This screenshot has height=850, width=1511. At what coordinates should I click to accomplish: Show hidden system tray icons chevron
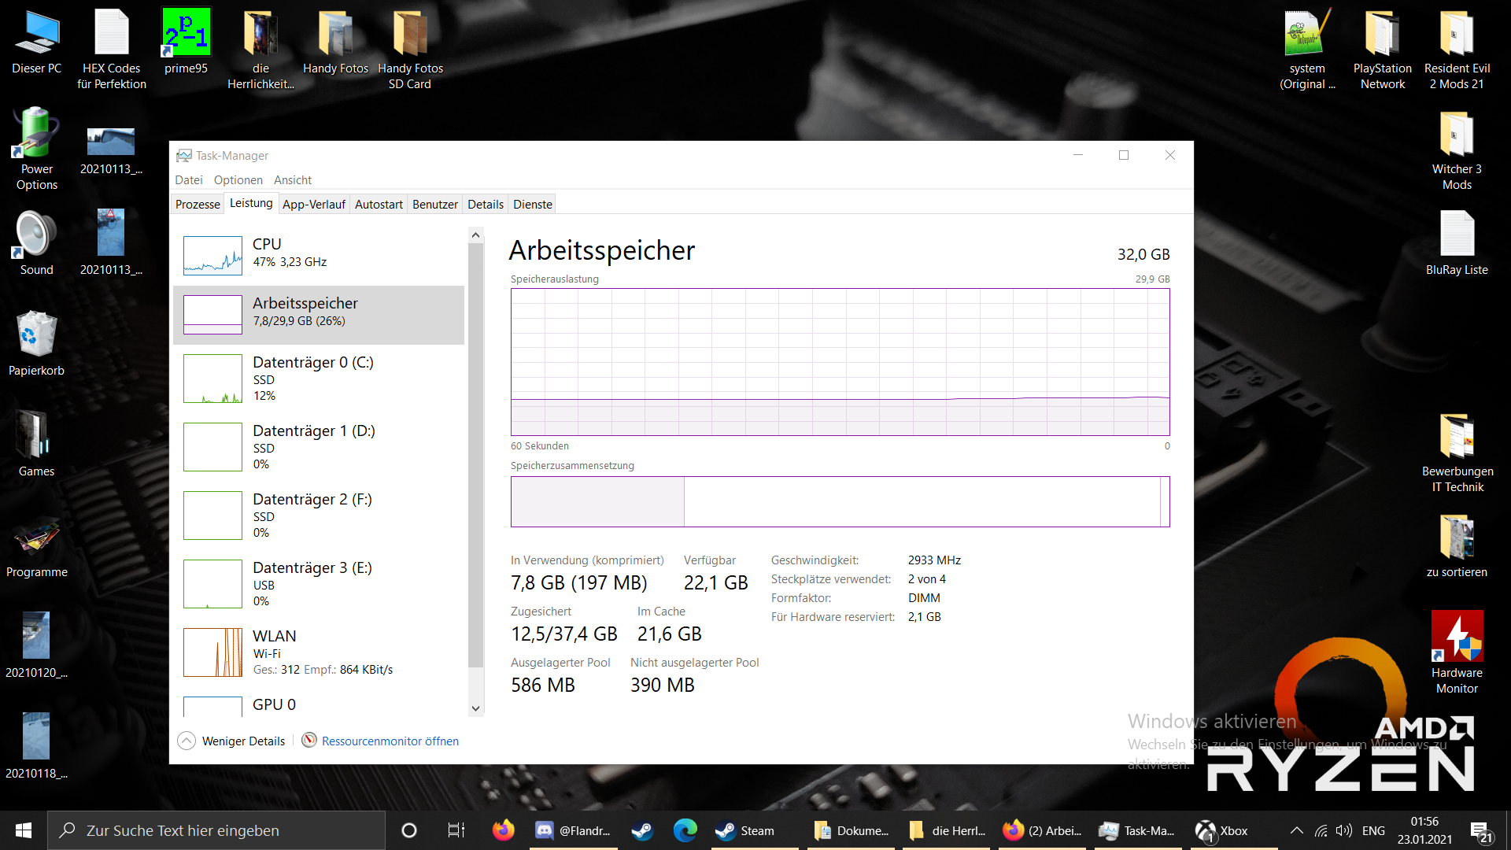coord(1296,830)
